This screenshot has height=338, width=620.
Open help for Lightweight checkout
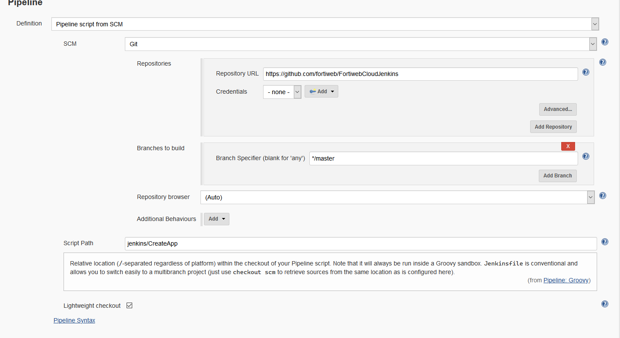[x=605, y=304]
